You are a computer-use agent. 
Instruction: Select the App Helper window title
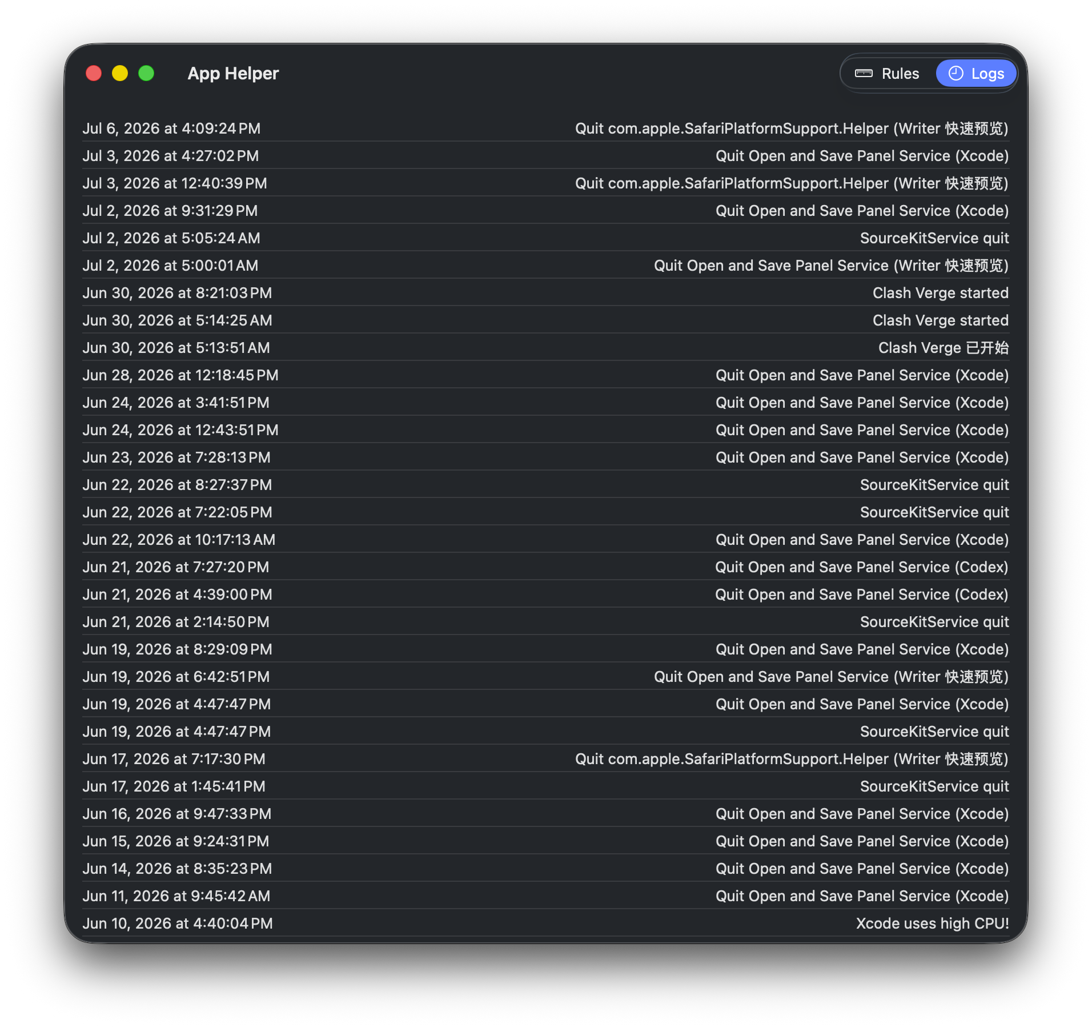[233, 74]
